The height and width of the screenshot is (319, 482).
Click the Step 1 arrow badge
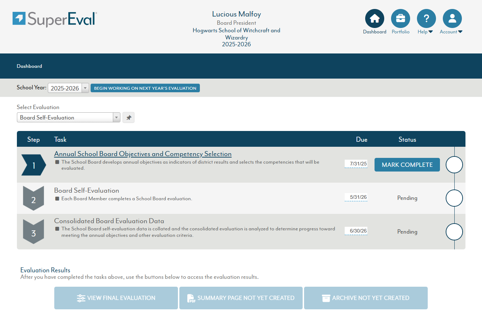point(33,165)
